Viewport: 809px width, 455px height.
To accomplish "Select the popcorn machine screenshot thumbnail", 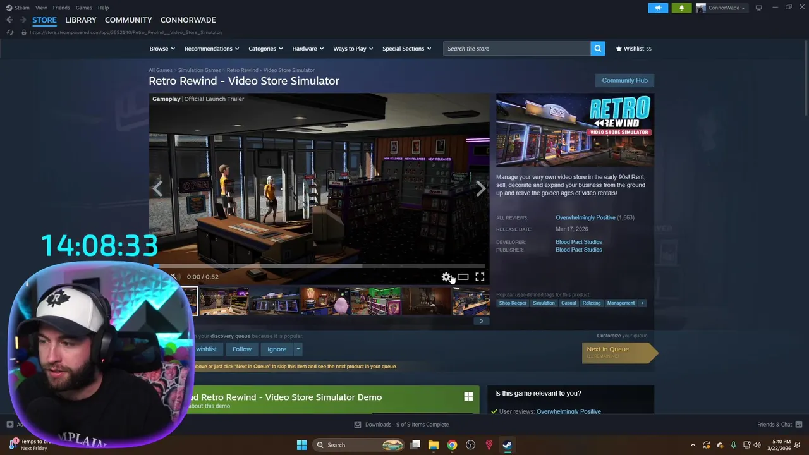I will 325,301.
